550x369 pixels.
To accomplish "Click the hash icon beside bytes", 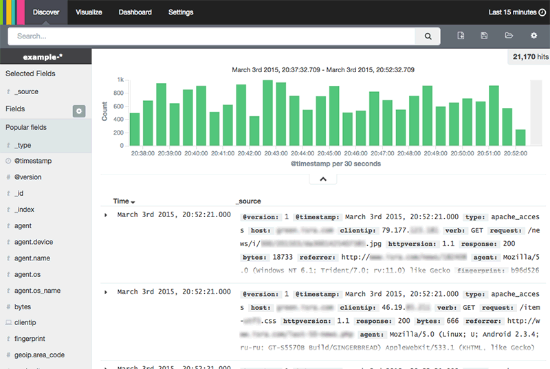I will (x=8, y=306).
